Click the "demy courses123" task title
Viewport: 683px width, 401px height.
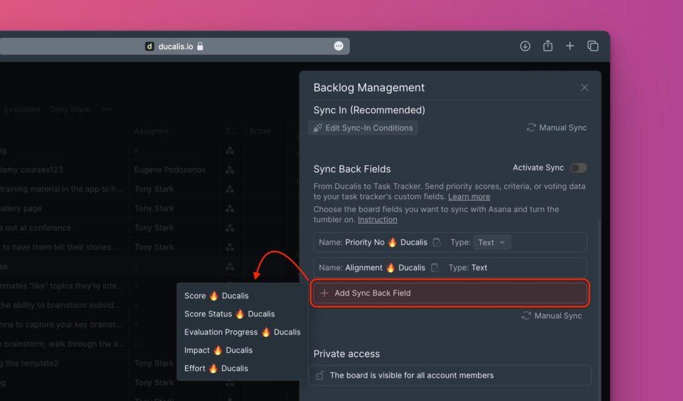click(31, 170)
